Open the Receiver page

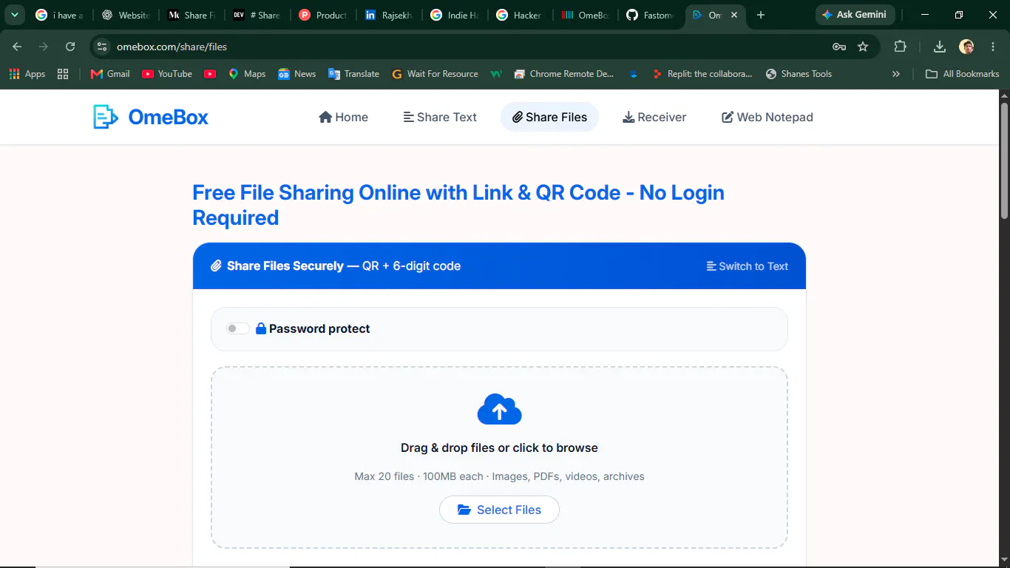(x=654, y=117)
